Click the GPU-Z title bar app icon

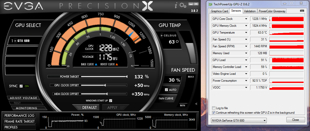(x=210, y=4)
